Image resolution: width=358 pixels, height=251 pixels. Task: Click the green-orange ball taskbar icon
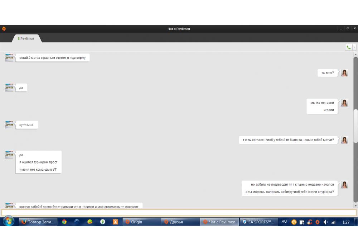click(90, 222)
